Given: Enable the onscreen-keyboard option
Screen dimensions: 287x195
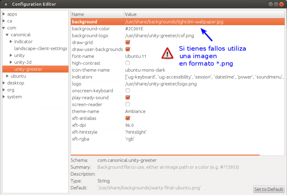Looking at the screenshot, I should tap(128, 91).
